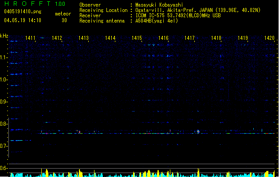The height and width of the screenshot is (177, 279).
Task: Click the Receiving Location label
Action: tap(103, 10)
